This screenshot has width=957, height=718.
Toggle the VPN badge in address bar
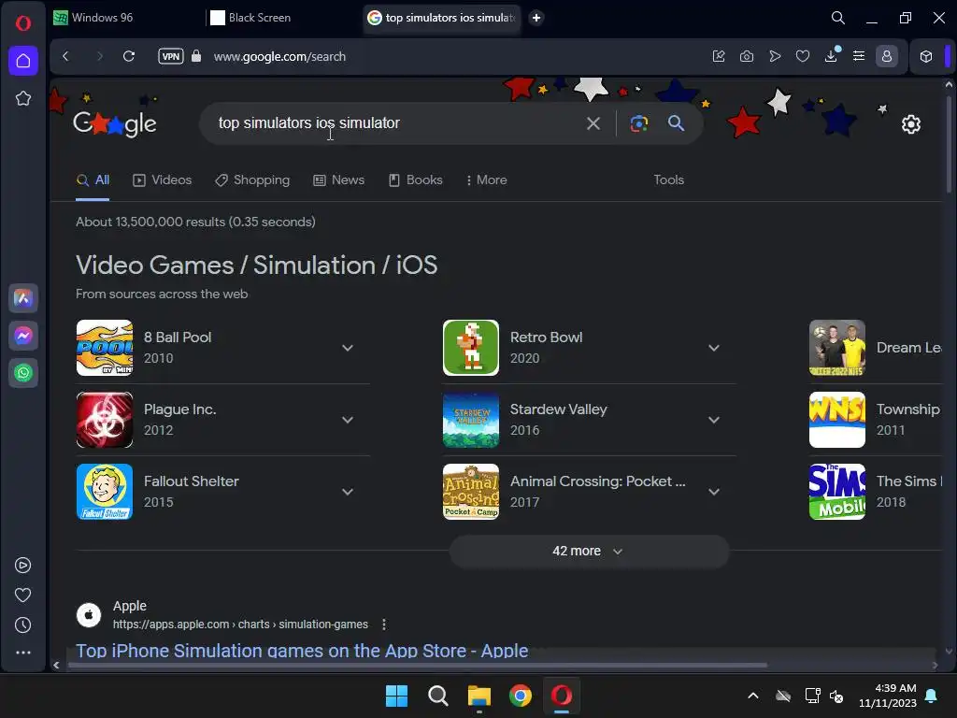(x=171, y=56)
